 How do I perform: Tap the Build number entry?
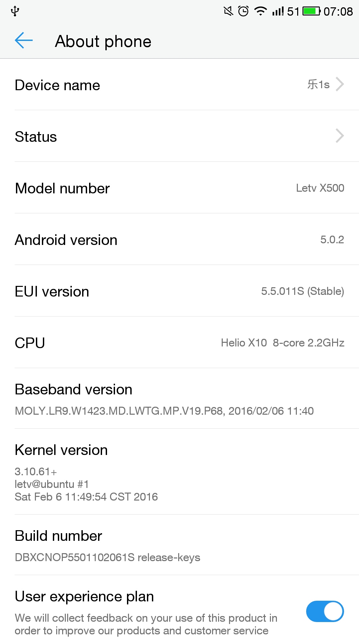coord(179,545)
